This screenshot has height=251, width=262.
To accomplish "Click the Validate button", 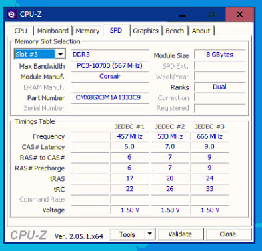I will coord(180,234).
